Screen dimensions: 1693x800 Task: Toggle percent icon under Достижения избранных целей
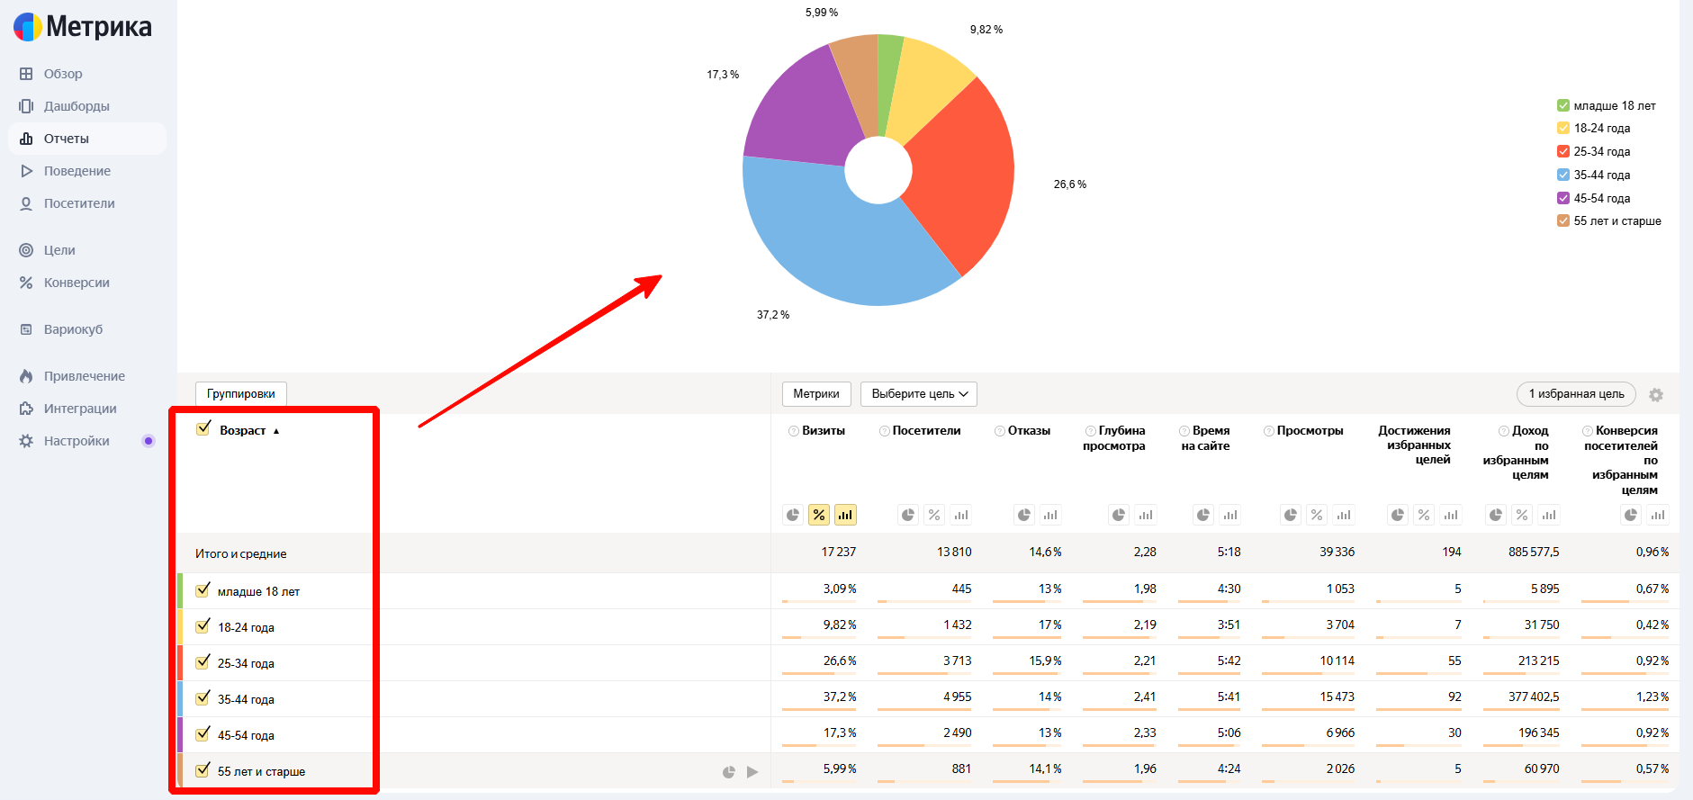[1424, 515]
